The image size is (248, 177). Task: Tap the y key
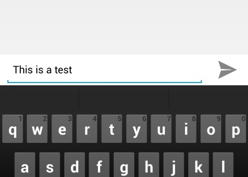coord(136,129)
